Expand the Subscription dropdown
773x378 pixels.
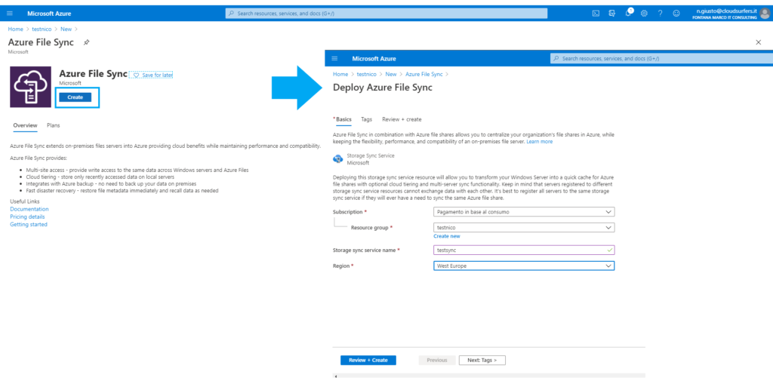click(x=524, y=212)
